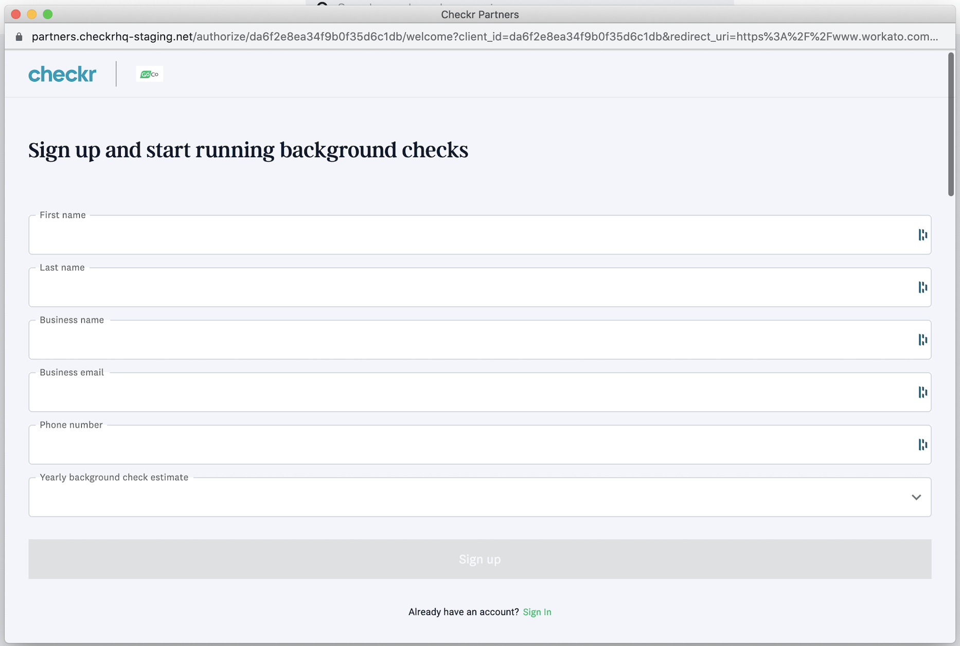The height and width of the screenshot is (646, 960).
Task: Click the autofill icon in First name field
Action: (922, 235)
